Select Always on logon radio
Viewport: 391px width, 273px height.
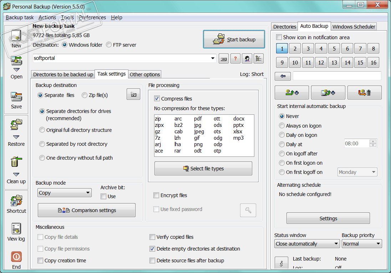282,126
